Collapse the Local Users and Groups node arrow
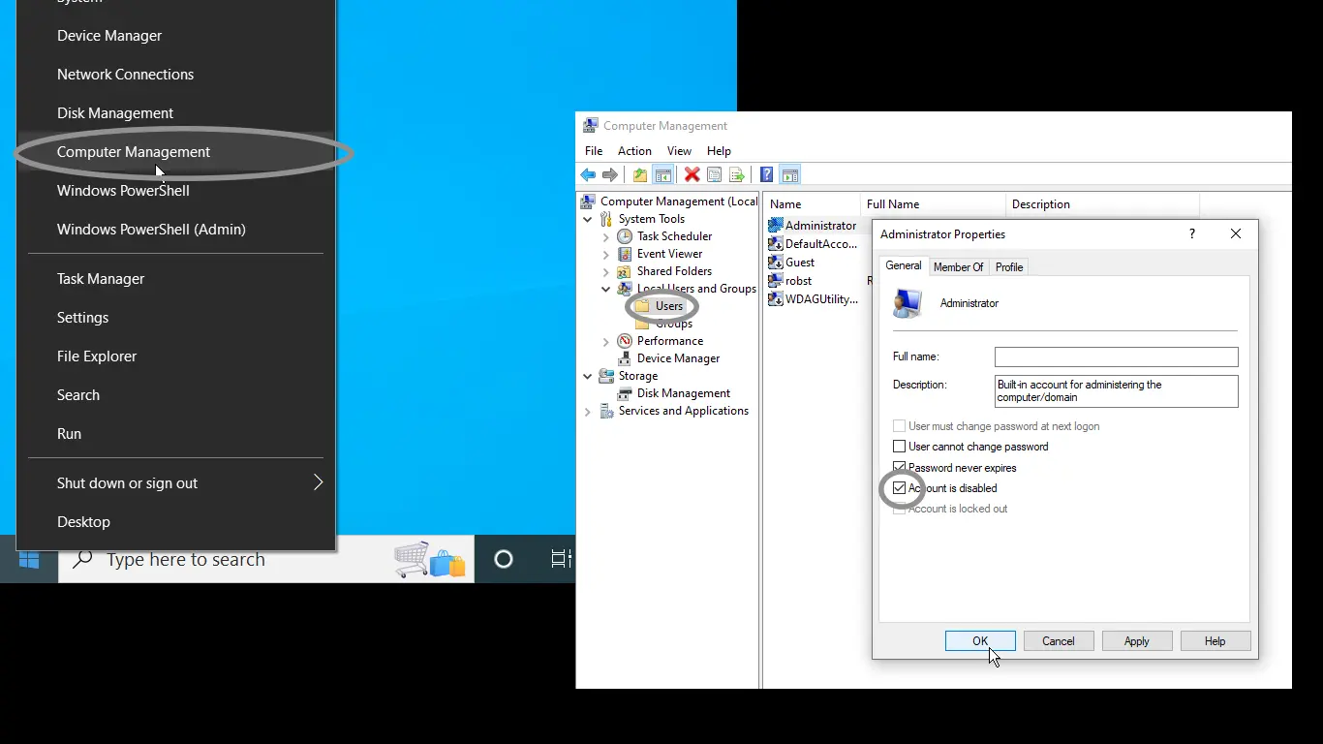Image resolution: width=1323 pixels, height=744 pixels. tap(606, 289)
